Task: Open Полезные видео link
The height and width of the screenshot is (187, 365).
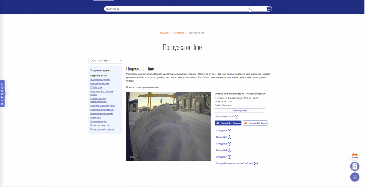Action: [99, 121]
